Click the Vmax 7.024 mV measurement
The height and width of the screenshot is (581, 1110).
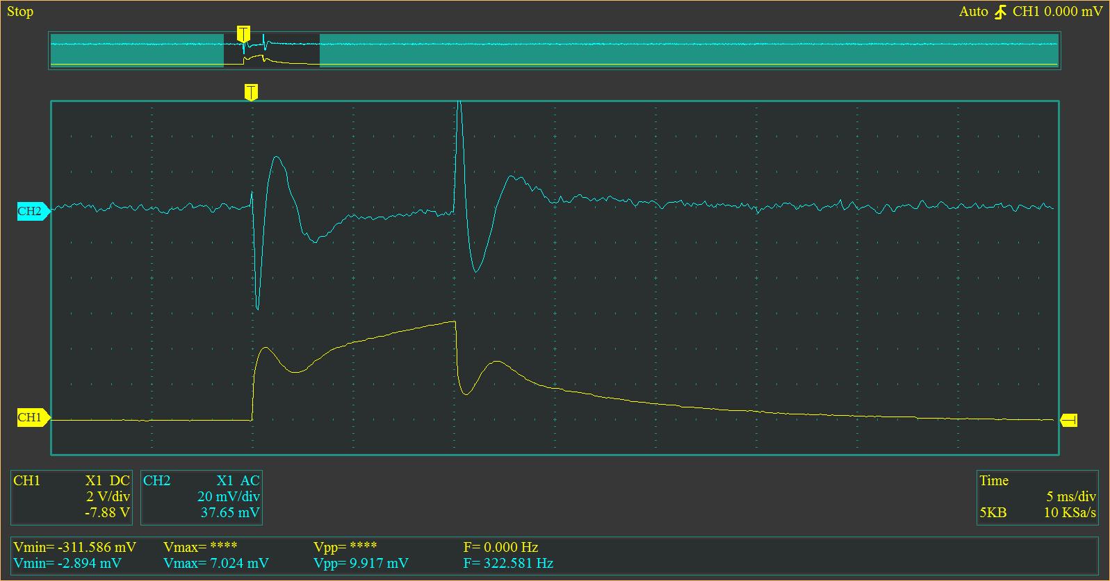[x=215, y=563]
